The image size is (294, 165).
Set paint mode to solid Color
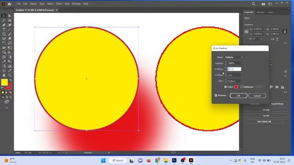point(3,93)
